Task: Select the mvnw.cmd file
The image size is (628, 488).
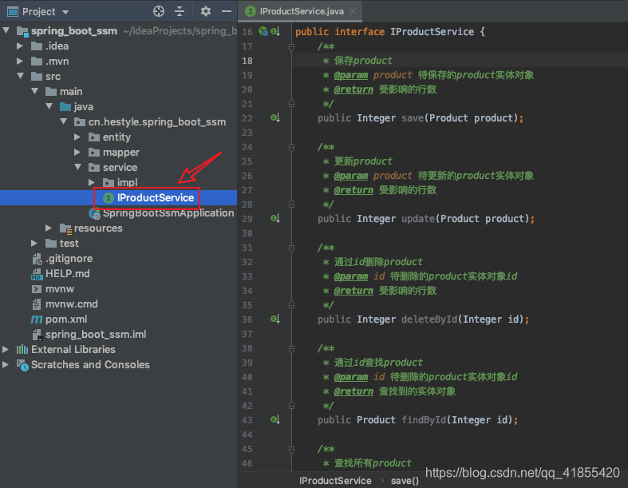Action: [119, 304]
